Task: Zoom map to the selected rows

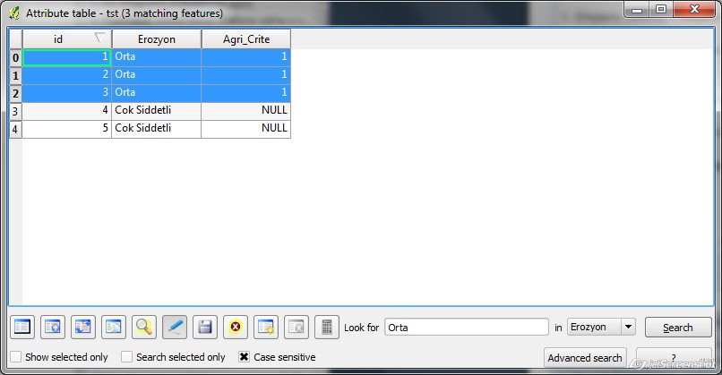Action: pyautogui.click(x=144, y=328)
